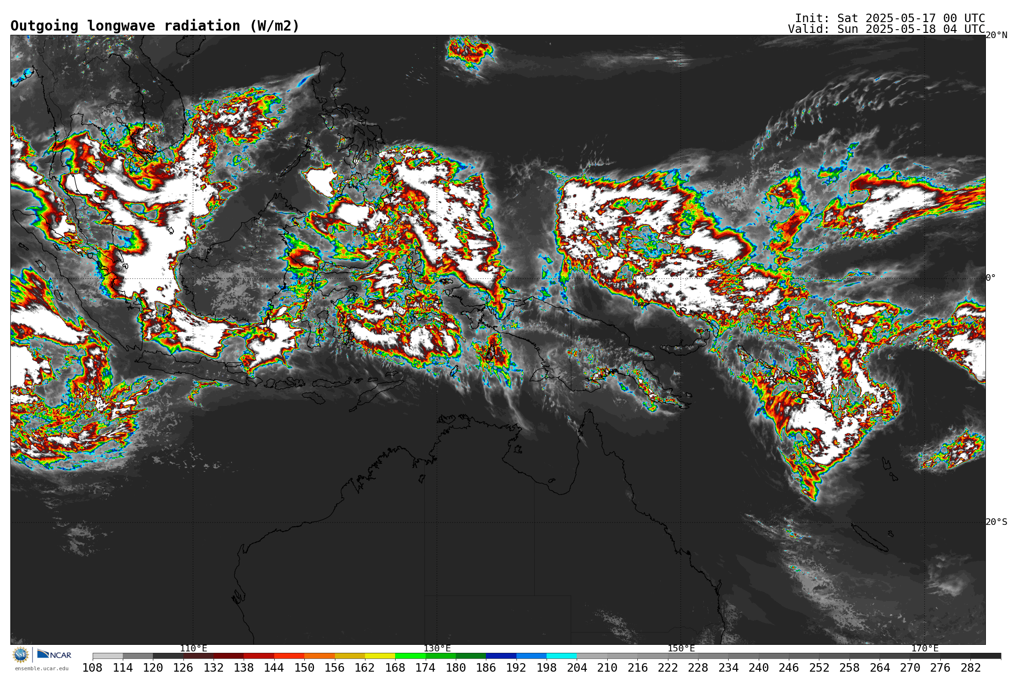Click the '0°' equator latitude label
1016x674 pixels.
(x=991, y=278)
